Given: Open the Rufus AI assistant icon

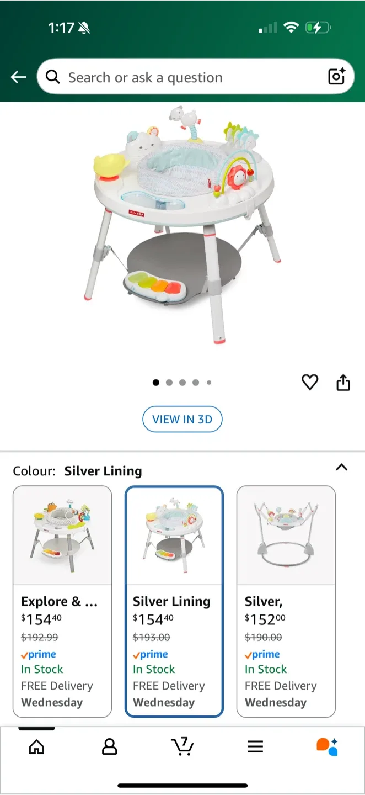Looking at the screenshot, I should pyautogui.click(x=327, y=746).
